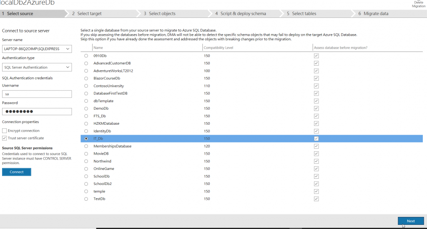
Task: Uncheck assess checkbox for AdvancedCustomerDB
Action: [316, 63]
